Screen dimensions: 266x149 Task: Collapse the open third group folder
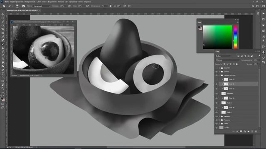(219, 75)
